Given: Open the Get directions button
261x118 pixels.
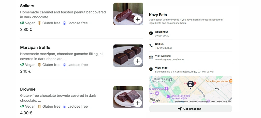Looking at the screenshot, I should [191, 109].
